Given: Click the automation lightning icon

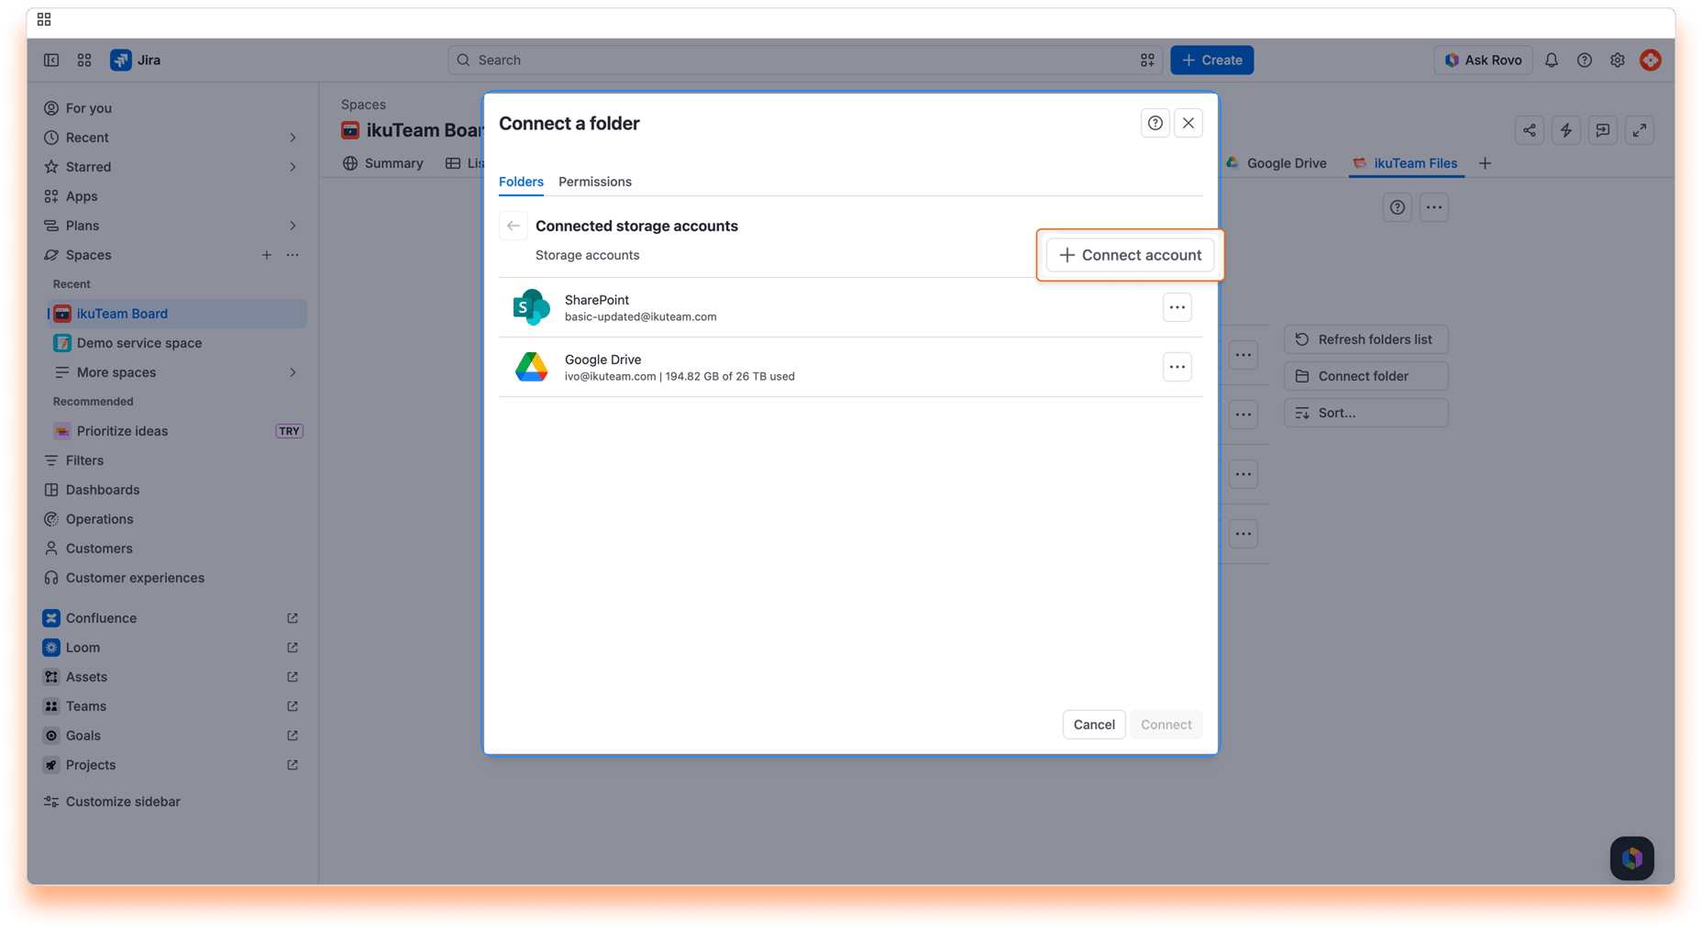Looking at the screenshot, I should point(1565,130).
